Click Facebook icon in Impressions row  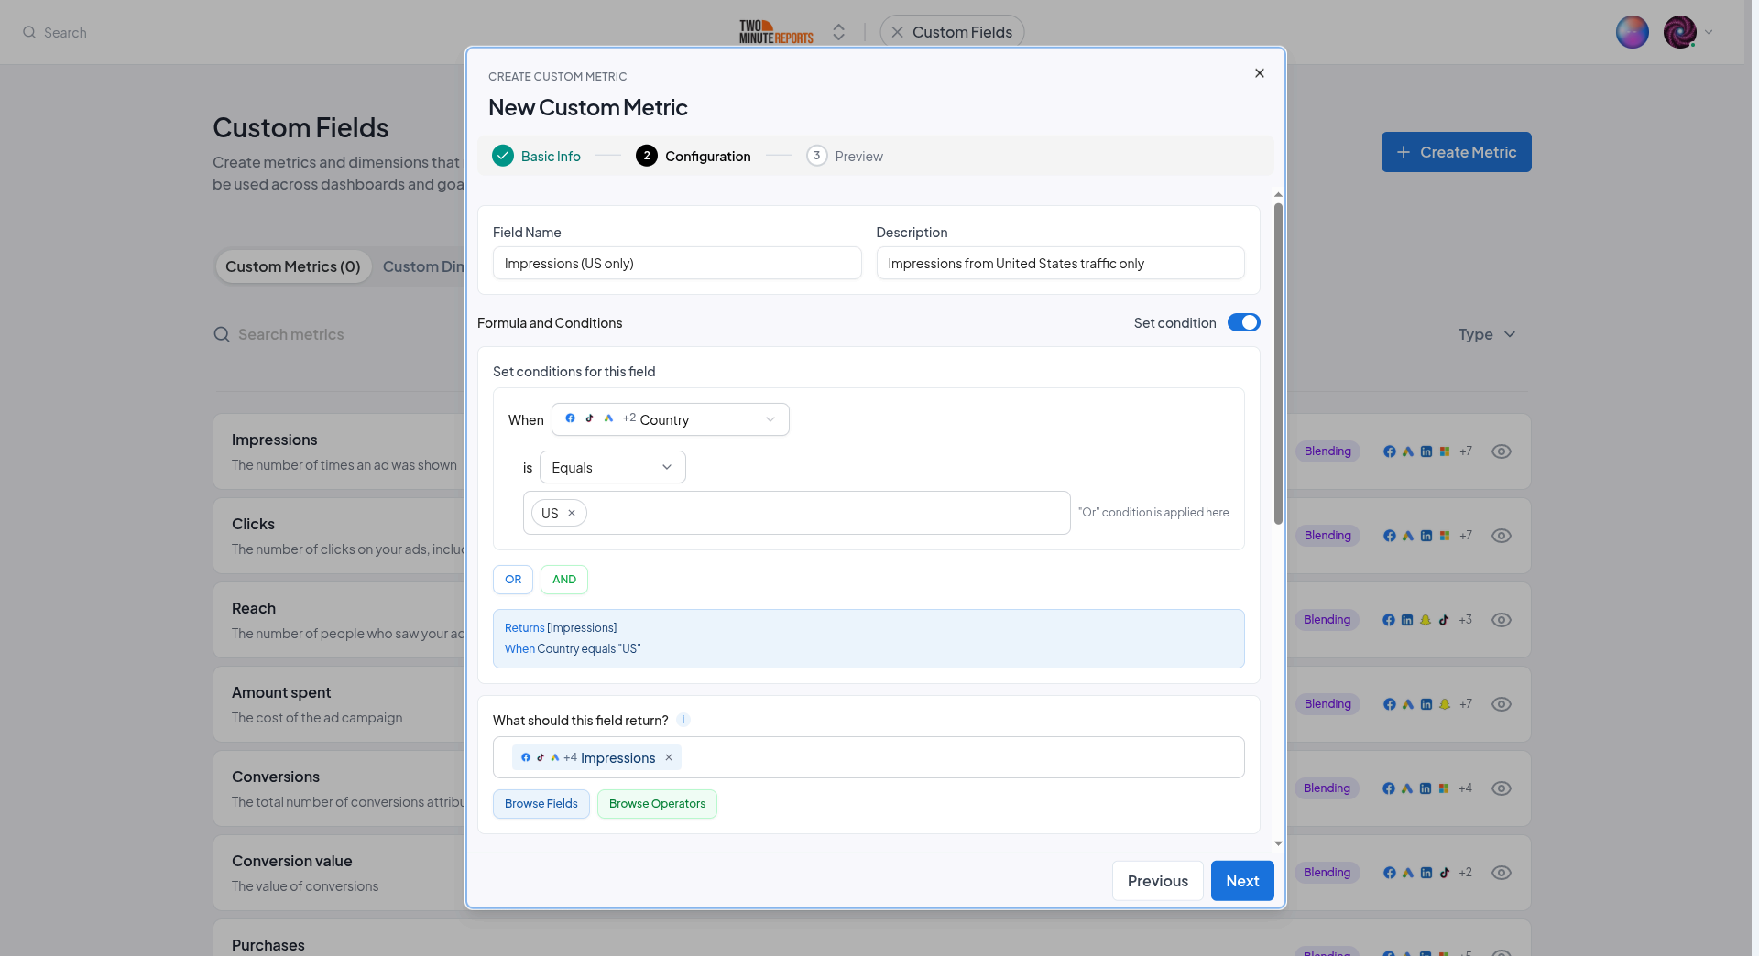coord(1390,451)
